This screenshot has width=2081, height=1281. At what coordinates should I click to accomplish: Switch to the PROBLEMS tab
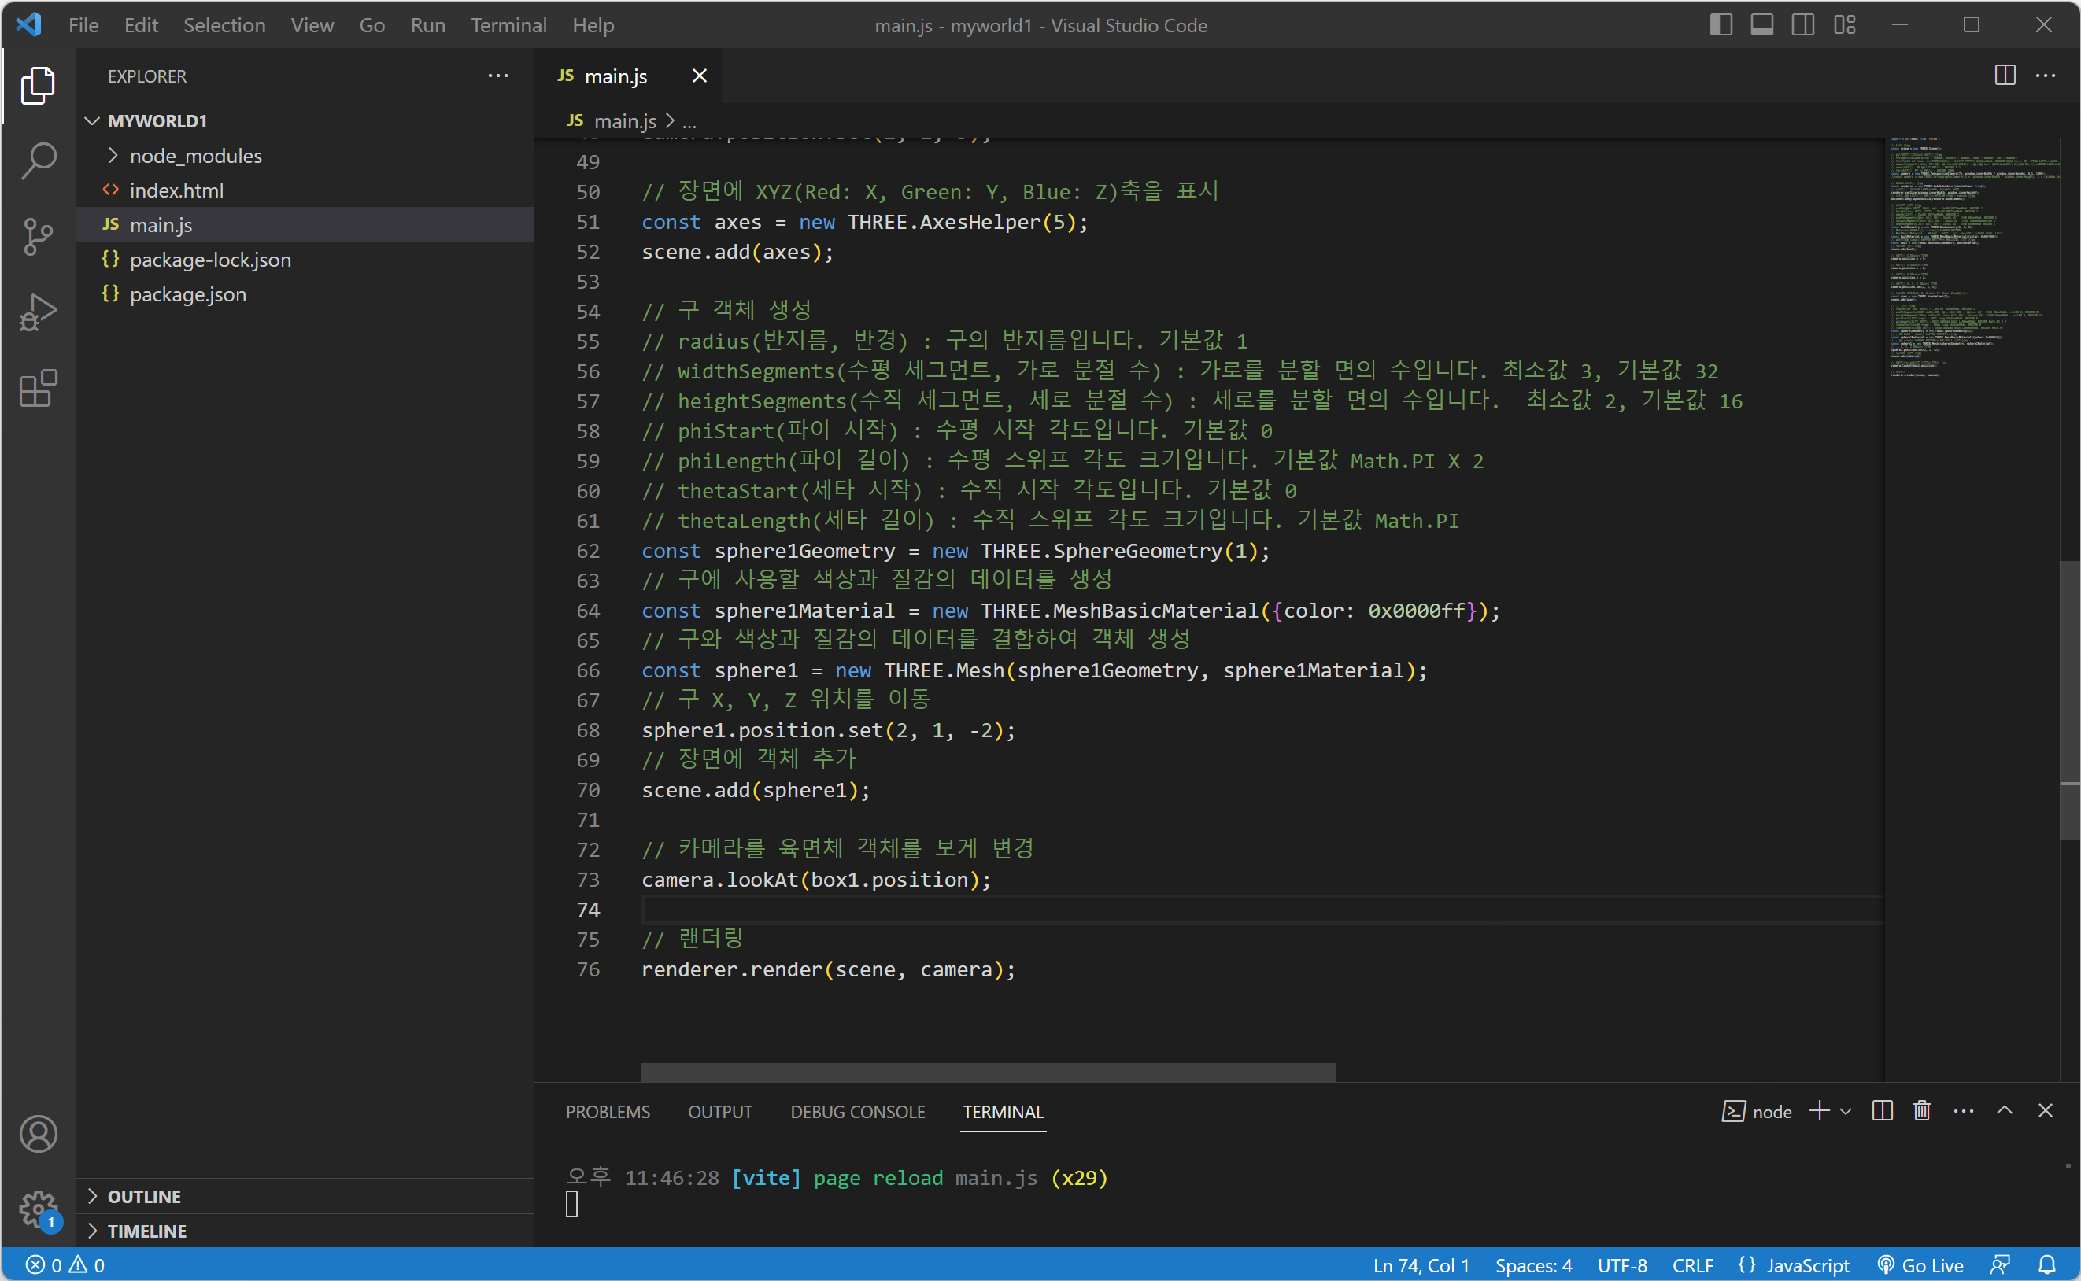click(x=608, y=1112)
